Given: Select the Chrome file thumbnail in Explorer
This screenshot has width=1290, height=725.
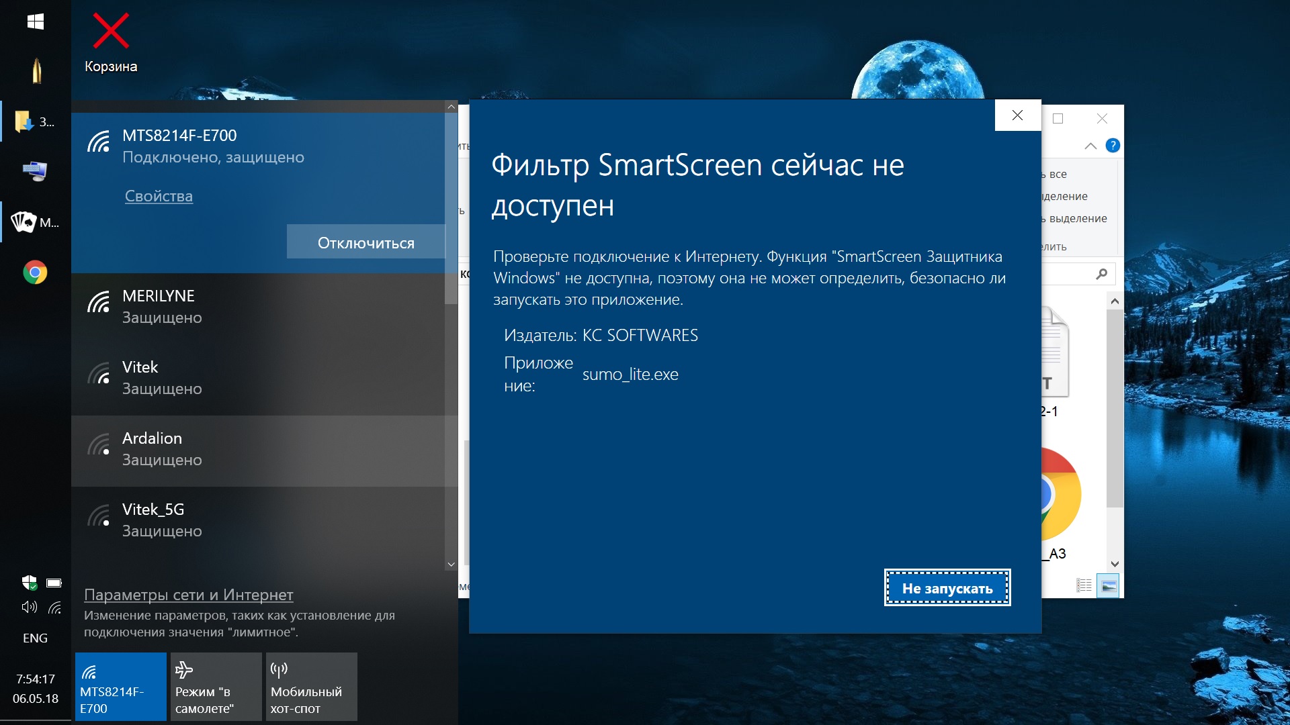Looking at the screenshot, I should tap(1060, 495).
